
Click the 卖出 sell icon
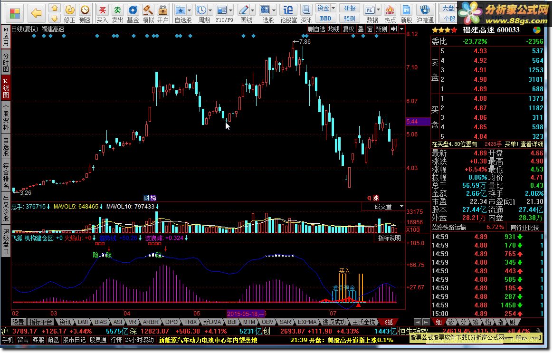point(117,13)
